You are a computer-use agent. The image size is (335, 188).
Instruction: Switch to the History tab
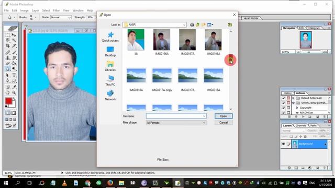click(287, 93)
